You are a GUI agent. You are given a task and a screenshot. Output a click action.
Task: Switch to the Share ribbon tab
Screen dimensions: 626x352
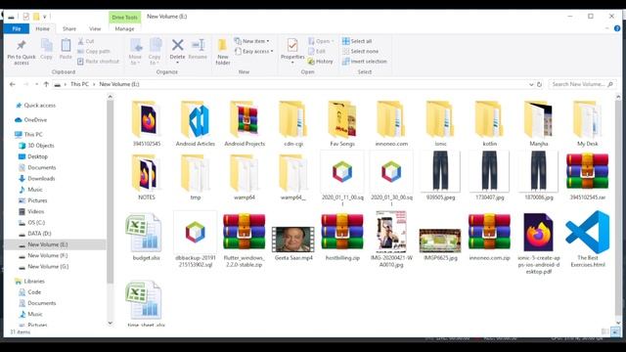pyautogui.click(x=69, y=28)
